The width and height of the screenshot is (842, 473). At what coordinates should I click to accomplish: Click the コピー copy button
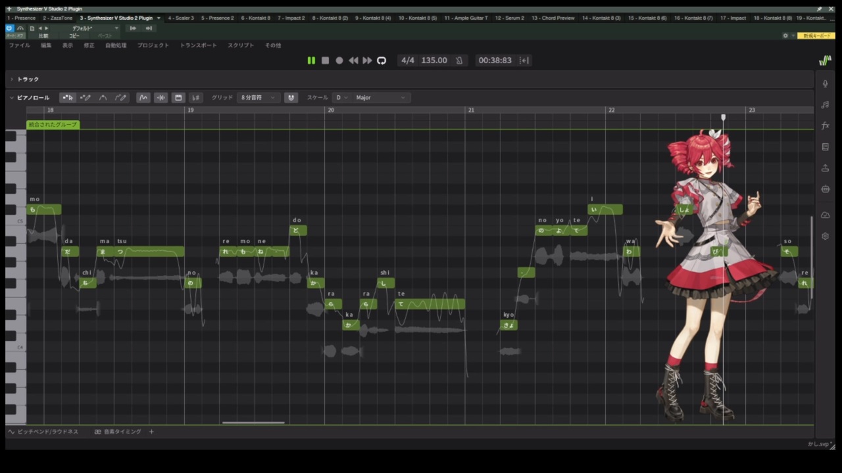(74, 35)
